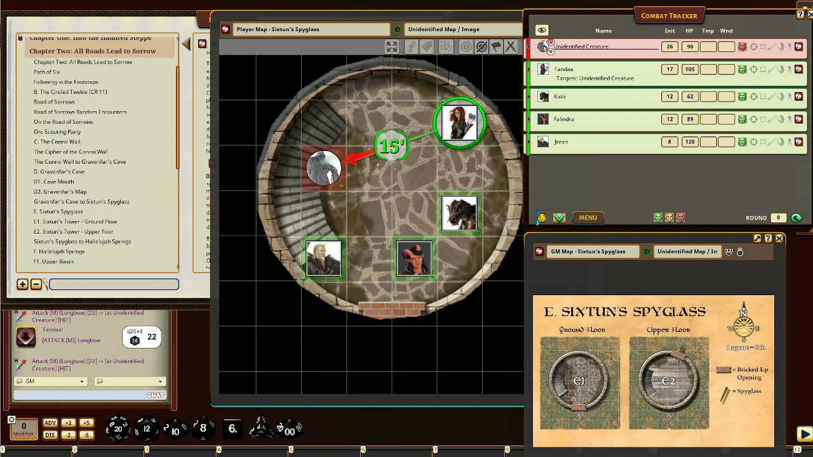Toggle token visibility eye on Unidentified Creature row
Viewport: 813px width, 457px height.
click(x=551, y=51)
